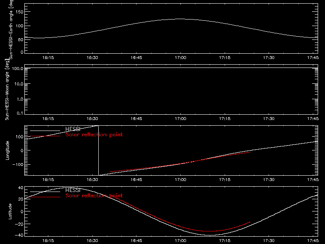This screenshot has width=325, height=244.
Task: Click 16:15 time label under Moon angle plot
Action: pyautogui.click(x=48, y=118)
